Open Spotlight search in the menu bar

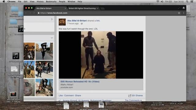187,2
